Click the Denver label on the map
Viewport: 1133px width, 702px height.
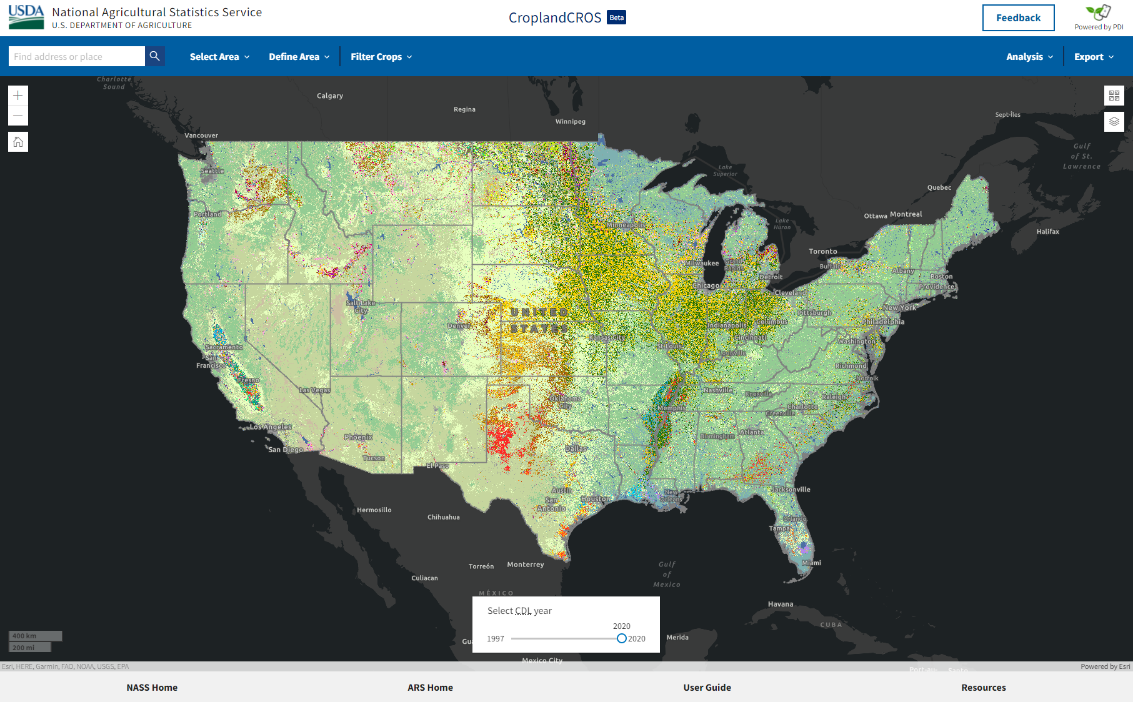[x=459, y=326]
